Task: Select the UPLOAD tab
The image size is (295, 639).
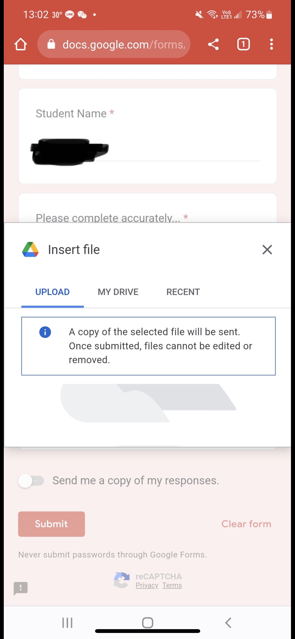Action: pos(52,292)
